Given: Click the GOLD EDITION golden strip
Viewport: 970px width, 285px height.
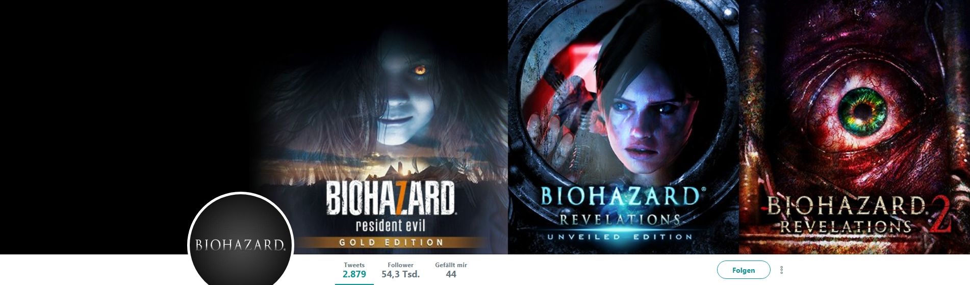Looking at the screenshot, I should click(x=391, y=242).
